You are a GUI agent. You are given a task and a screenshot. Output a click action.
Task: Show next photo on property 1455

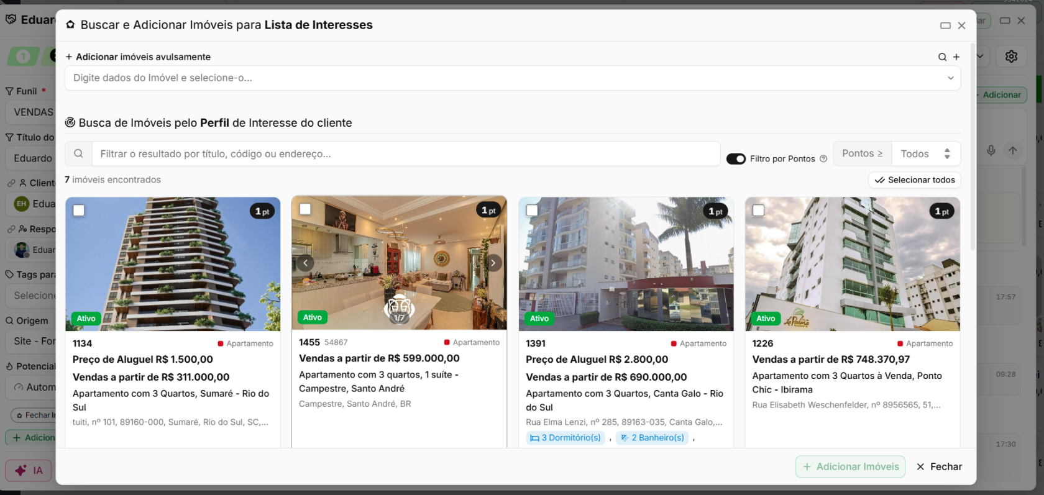pos(493,263)
